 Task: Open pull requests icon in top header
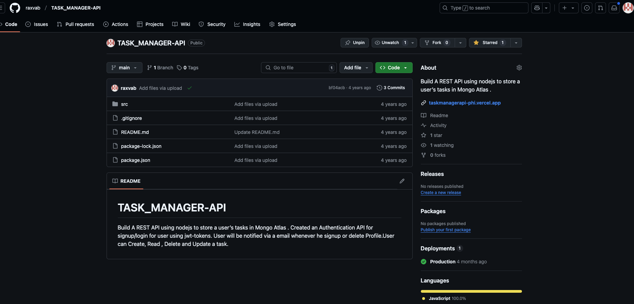pyautogui.click(x=601, y=8)
